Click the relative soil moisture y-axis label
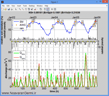Image resolution: width=109 pixels, height=96 pixels. click(2, 30)
